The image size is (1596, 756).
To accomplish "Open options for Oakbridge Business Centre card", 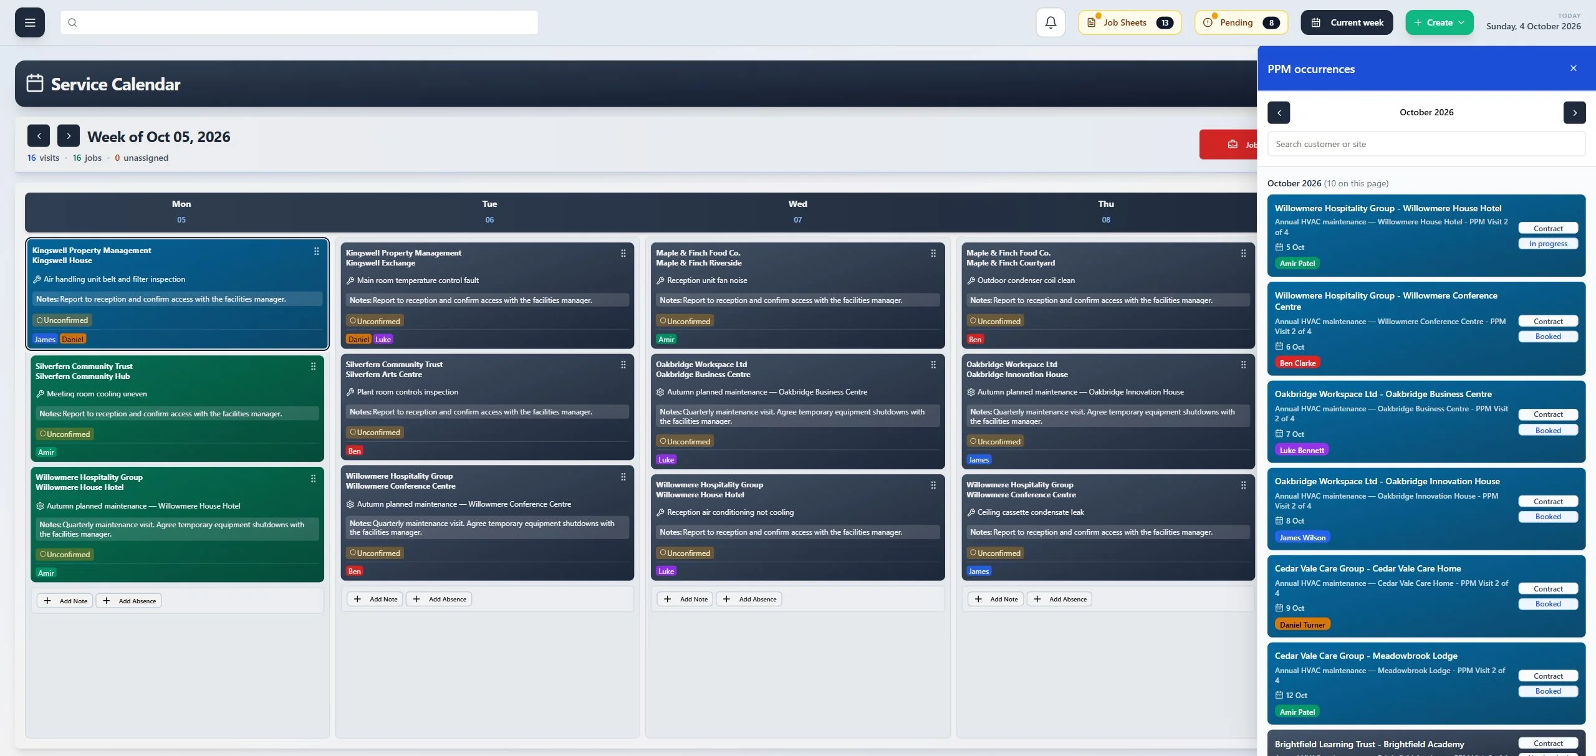I will click(x=933, y=365).
